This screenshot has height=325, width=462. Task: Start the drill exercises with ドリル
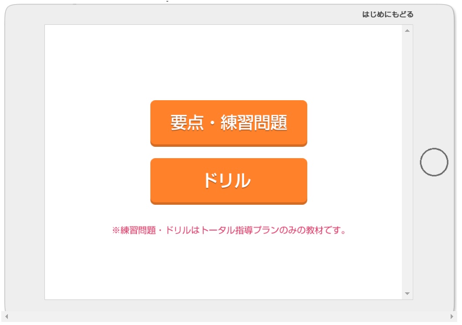pyautogui.click(x=229, y=181)
